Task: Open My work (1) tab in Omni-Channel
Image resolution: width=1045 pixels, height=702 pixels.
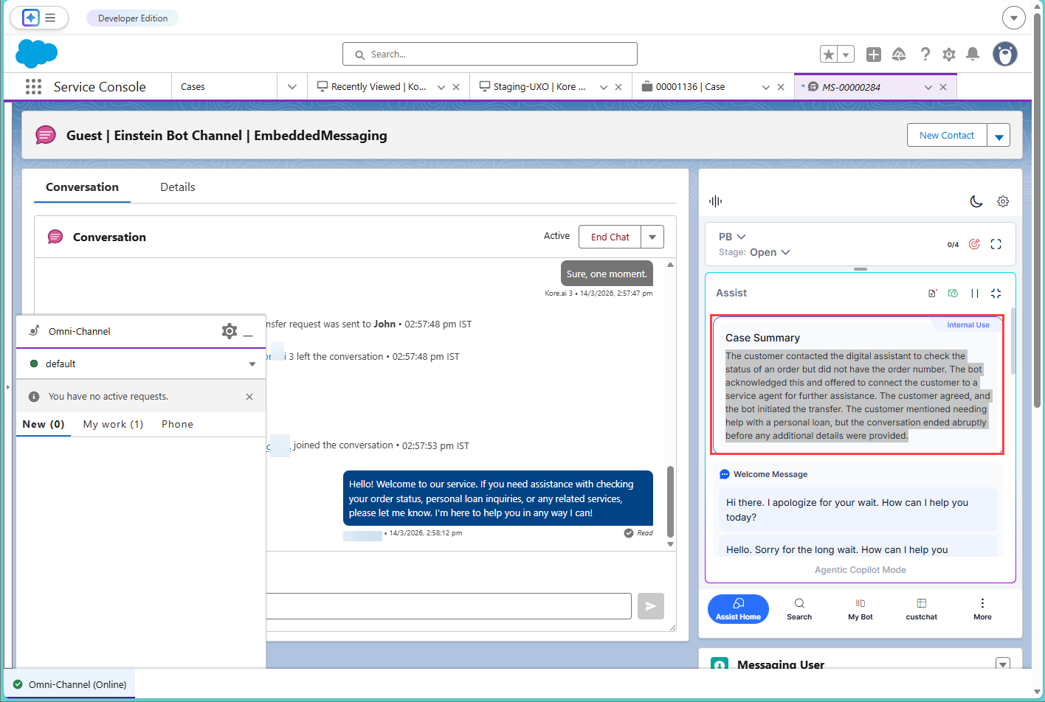Action: (x=113, y=424)
